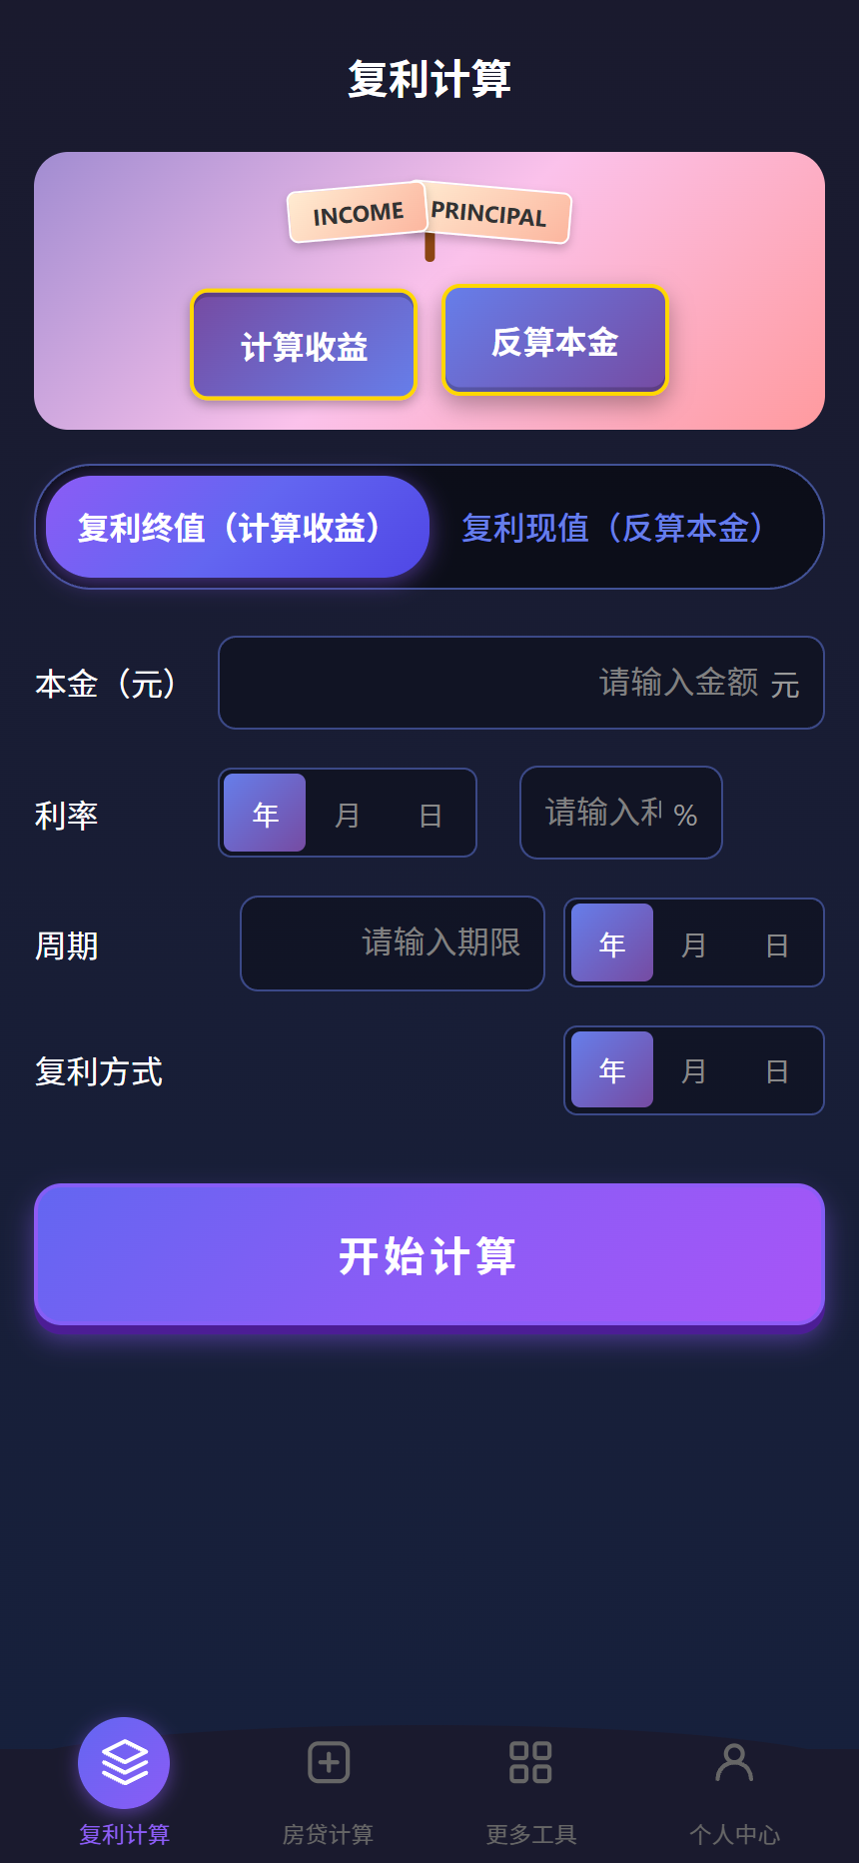The height and width of the screenshot is (1863, 859).
Task: Open the 复利计算 layers icon in bottom nav
Action: click(x=123, y=1762)
